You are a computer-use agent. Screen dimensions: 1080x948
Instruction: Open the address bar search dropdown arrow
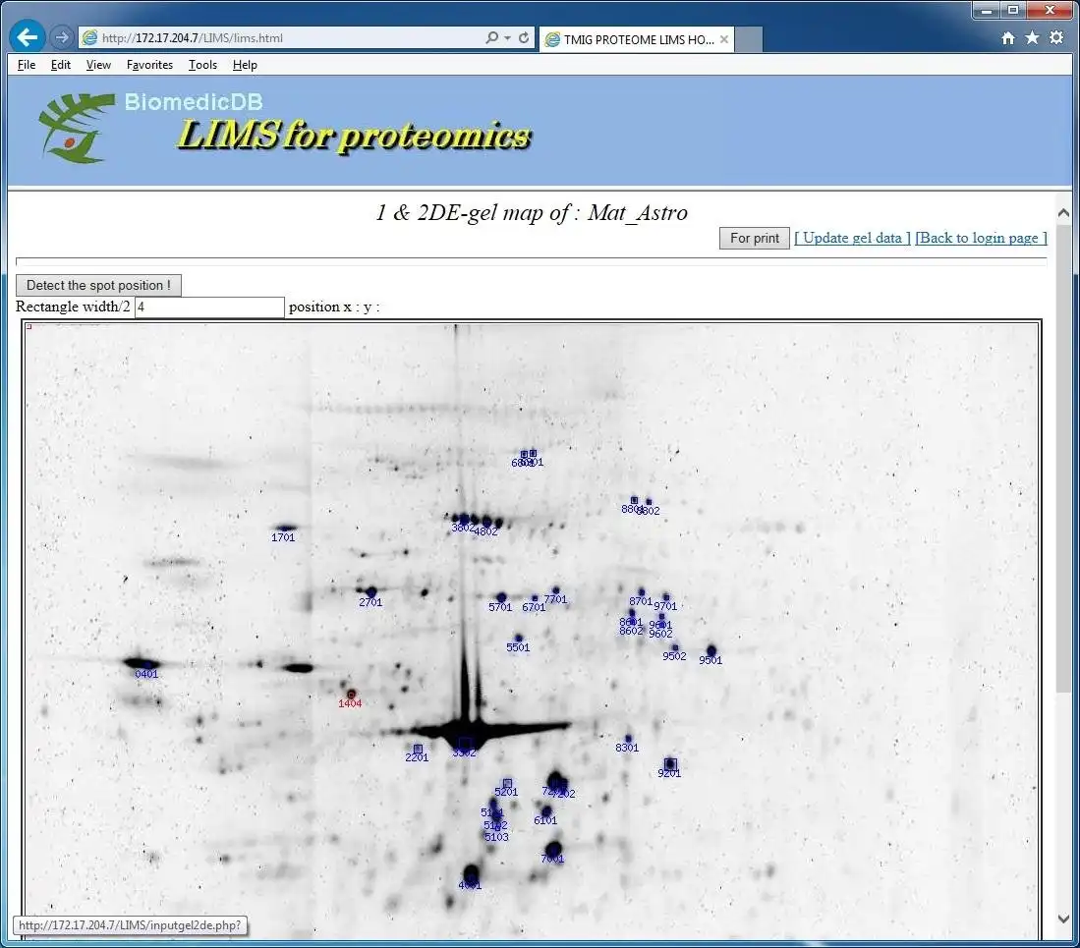[x=508, y=38]
